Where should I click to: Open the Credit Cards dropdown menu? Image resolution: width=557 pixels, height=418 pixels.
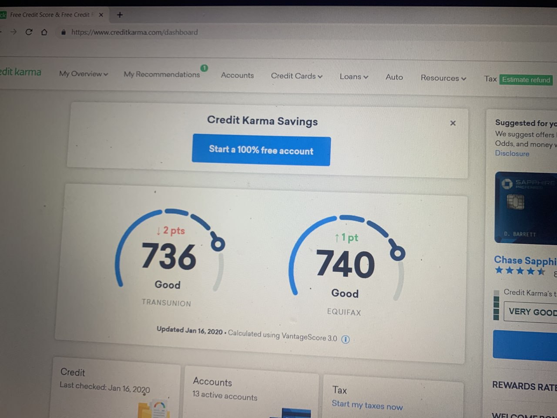click(x=296, y=76)
